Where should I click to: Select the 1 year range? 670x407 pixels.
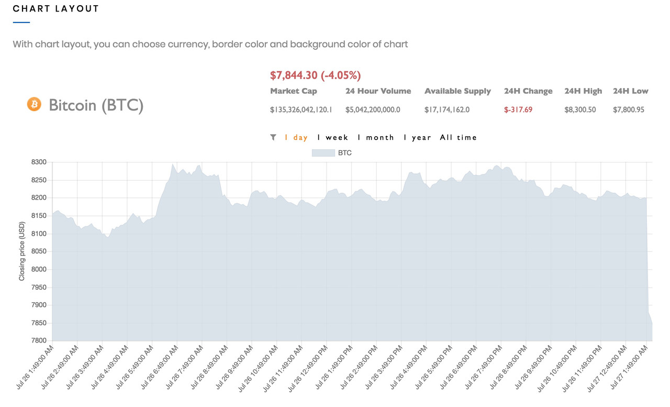417,137
